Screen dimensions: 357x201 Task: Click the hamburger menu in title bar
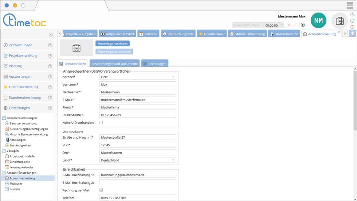pyautogui.click(x=350, y=5)
